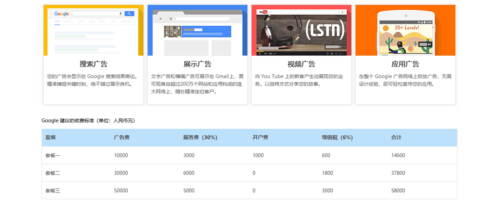Screen dimensions: 499x214
Task: Open the 应用广告 phone illustration thumbnail
Action: (x=406, y=30)
